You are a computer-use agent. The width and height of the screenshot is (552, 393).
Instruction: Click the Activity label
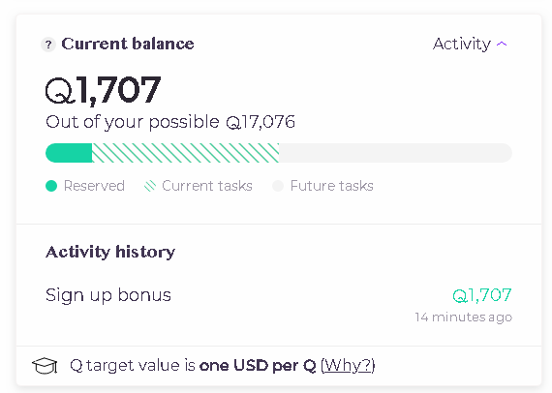462,45
